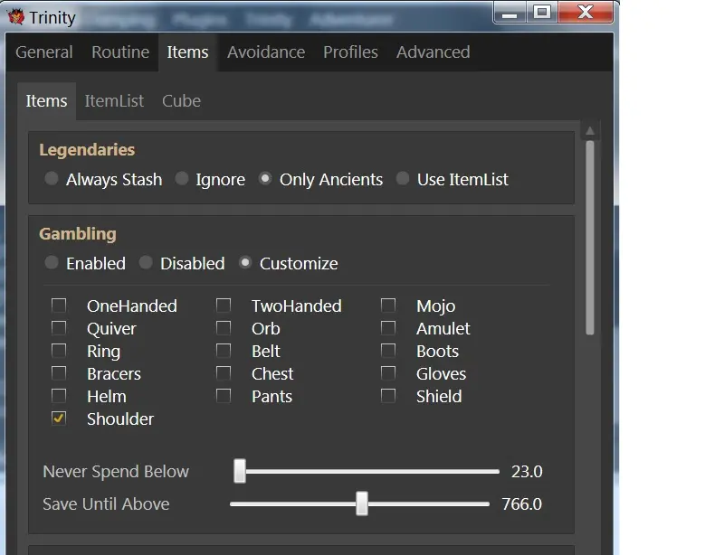Close the Trinity window
The image size is (724, 555).
pos(586,13)
